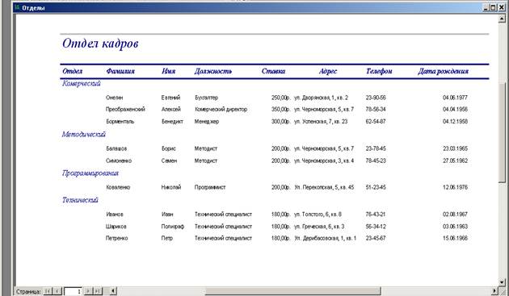
Task: Jump to the last report page
Action: [x=98, y=291]
